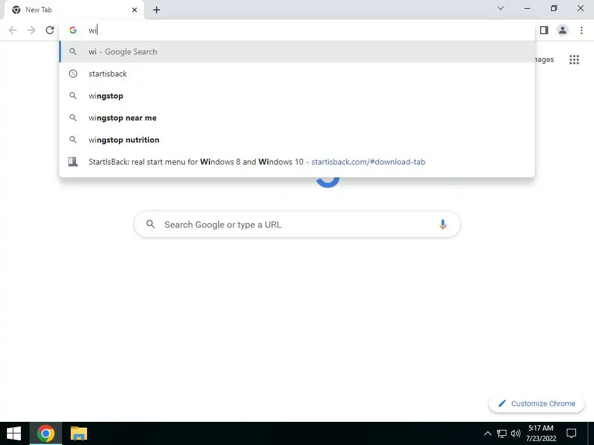594x445 pixels.
Task: Choose the 'startisback' history suggestion
Action: 297,74
